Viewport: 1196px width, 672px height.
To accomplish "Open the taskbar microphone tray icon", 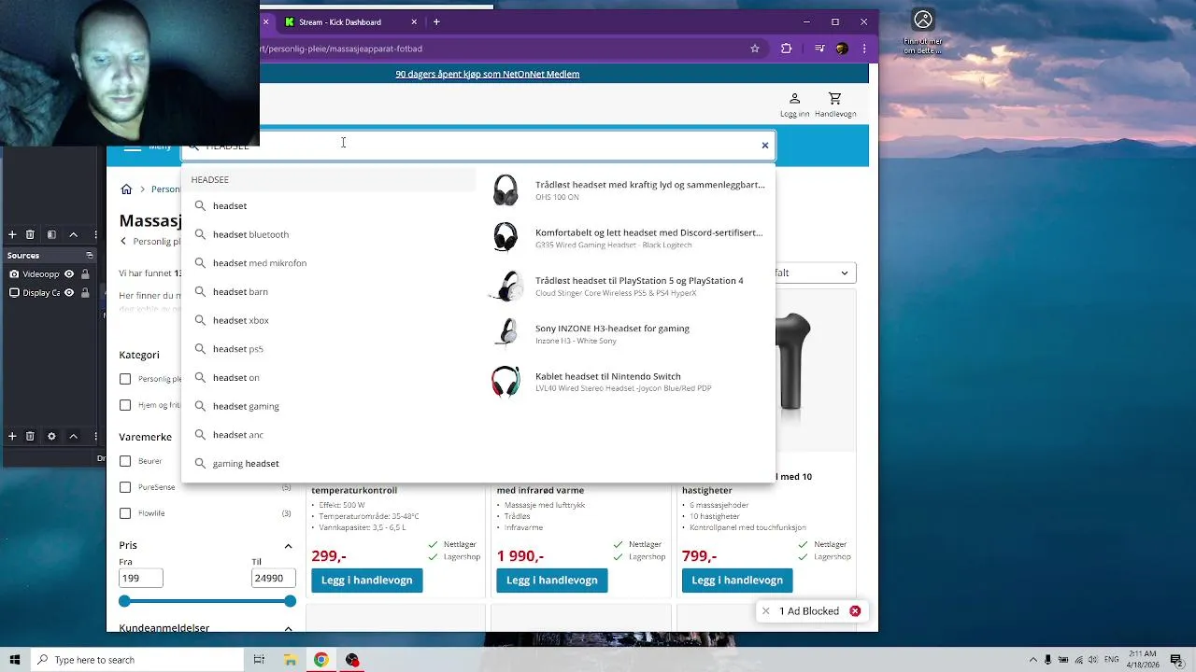I will click(x=1047, y=660).
